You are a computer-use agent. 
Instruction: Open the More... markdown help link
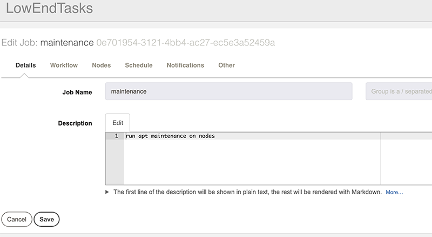394,192
